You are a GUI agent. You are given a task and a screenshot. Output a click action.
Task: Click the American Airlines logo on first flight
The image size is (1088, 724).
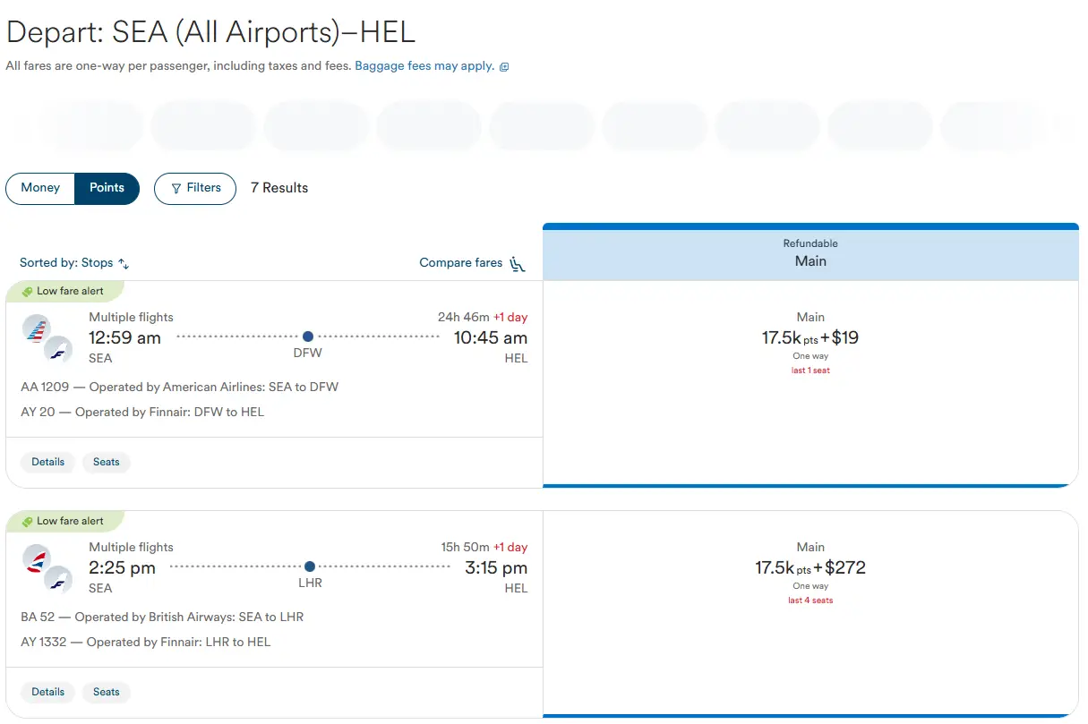click(x=37, y=328)
